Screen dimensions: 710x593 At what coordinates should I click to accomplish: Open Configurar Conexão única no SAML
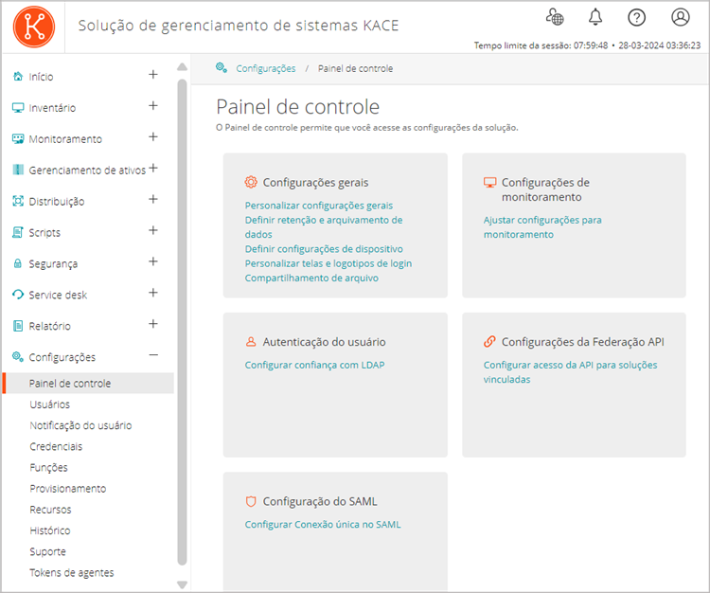323,525
